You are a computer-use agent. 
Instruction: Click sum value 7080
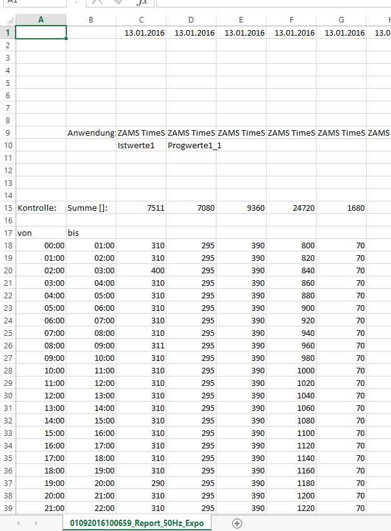point(191,208)
